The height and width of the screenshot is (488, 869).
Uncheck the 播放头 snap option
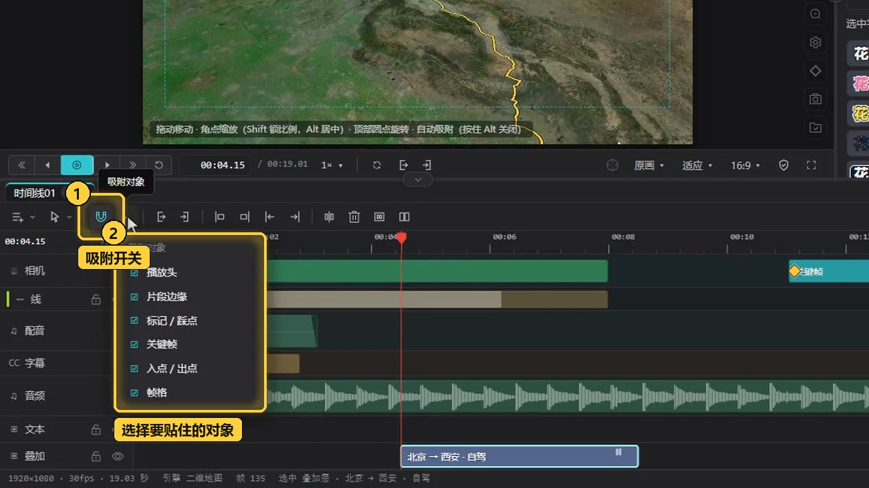134,273
